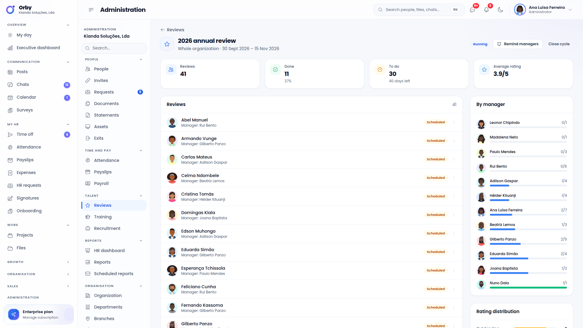Click the administration Search field

click(x=114, y=48)
